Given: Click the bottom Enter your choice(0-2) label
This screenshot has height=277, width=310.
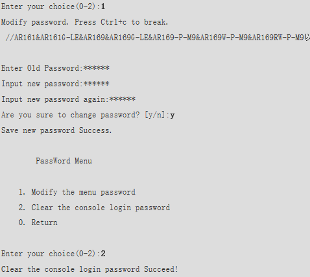Looking at the screenshot, I should (51, 254).
